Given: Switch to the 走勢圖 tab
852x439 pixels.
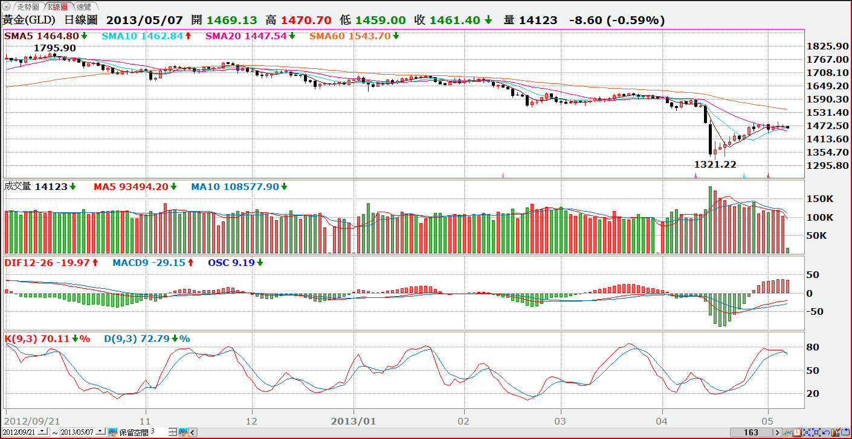Looking at the screenshot, I should tap(28, 7).
